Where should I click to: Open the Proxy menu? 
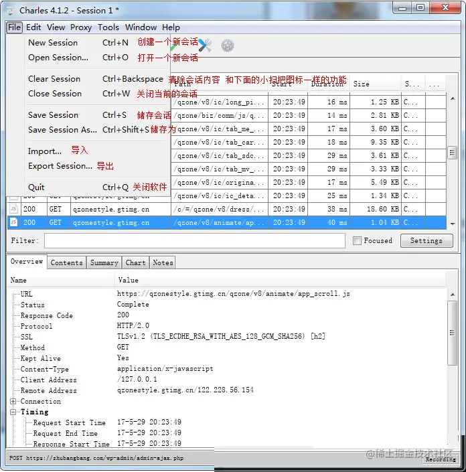coord(81,27)
